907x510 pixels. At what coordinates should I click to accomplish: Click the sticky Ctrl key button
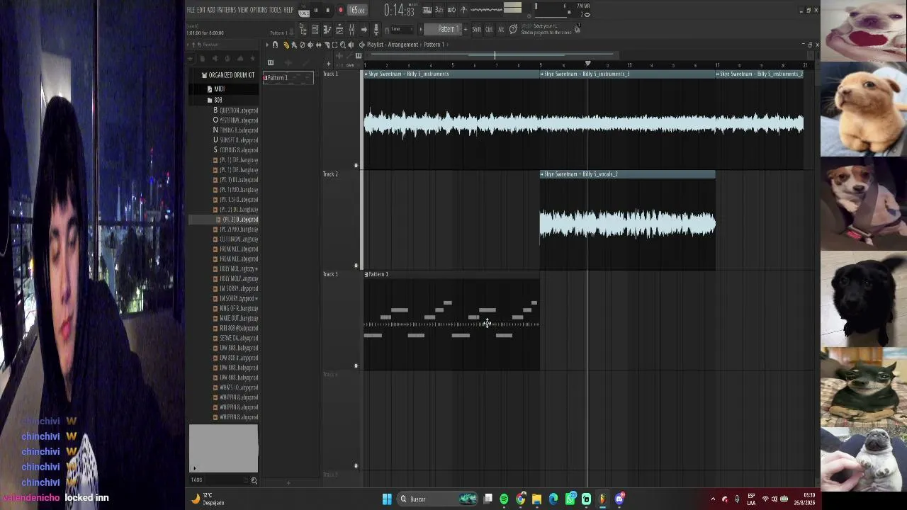tap(489, 29)
